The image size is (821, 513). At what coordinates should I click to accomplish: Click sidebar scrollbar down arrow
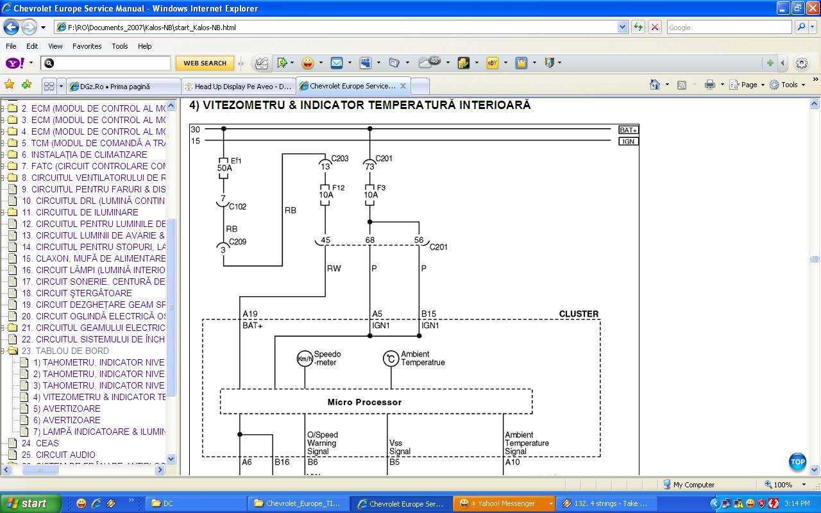(171, 458)
